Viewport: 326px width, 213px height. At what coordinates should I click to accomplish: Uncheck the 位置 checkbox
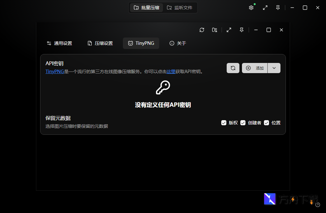point(266,122)
